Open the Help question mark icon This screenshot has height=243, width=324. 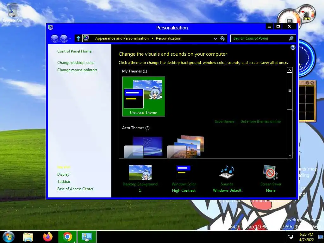pyautogui.click(x=293, y=47)
